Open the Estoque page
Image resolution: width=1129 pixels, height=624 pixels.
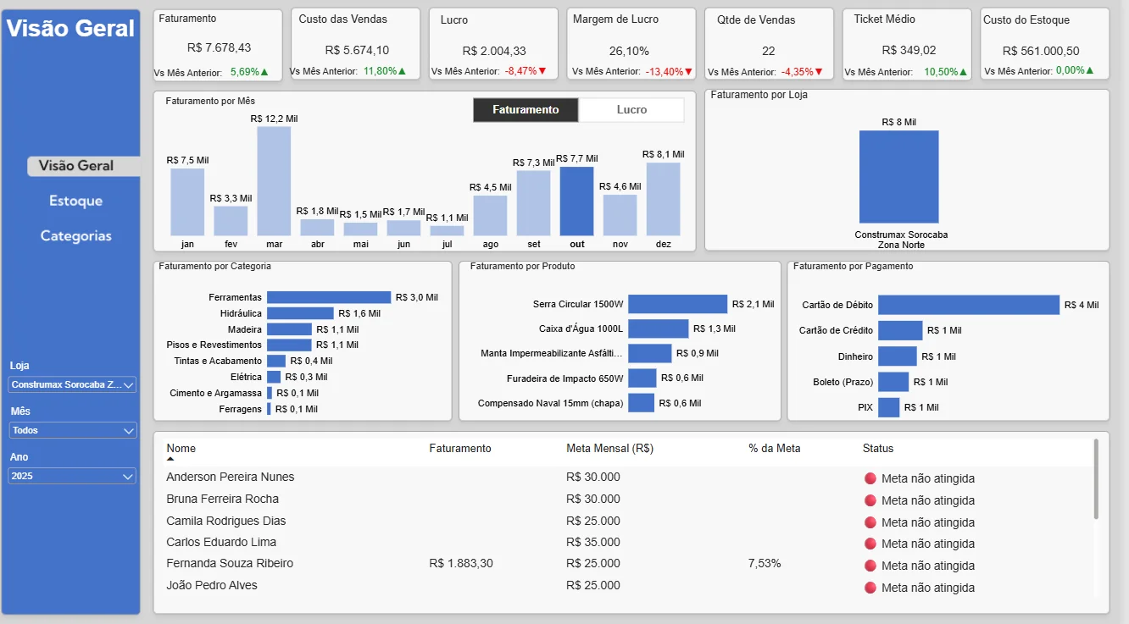coord(75,201)
